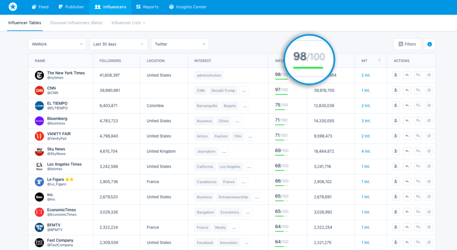Select the Influencer Tables sub-tab
This screenshot has width=457, height=250.
point(25,23)
